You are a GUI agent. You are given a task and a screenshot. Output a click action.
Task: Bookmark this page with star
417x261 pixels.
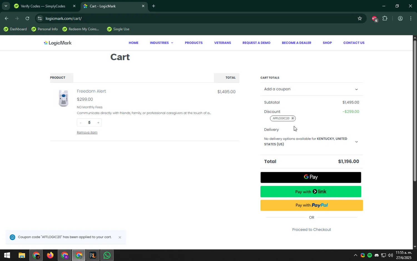tap(360, 19)
